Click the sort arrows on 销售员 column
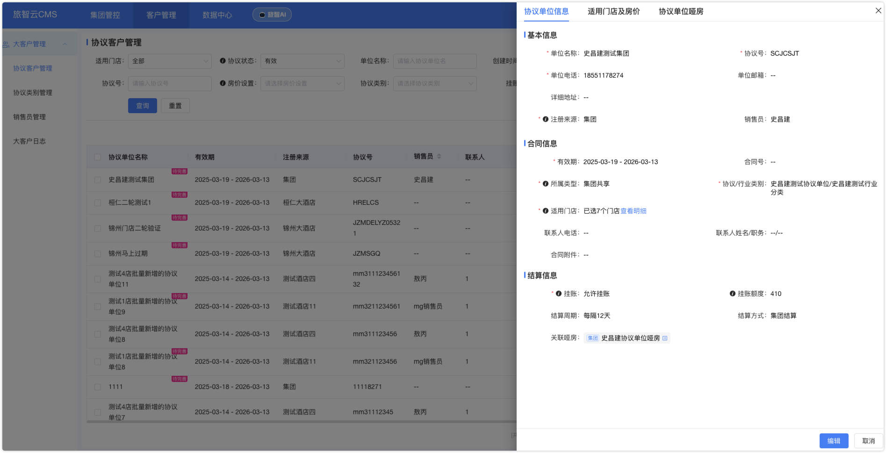The width and height of the screenshot is (886, 453). click(x=439, y=157)
